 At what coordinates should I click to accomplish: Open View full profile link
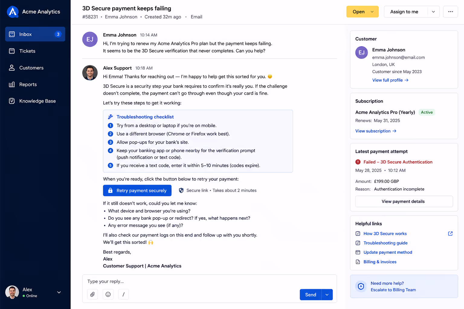pyautogui.click(x=390, y=80)
